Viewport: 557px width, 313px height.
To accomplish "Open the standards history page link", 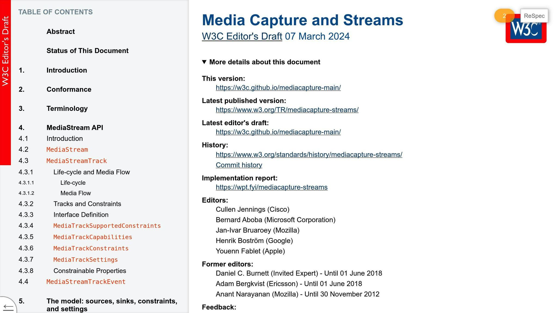I will (309, 154).
